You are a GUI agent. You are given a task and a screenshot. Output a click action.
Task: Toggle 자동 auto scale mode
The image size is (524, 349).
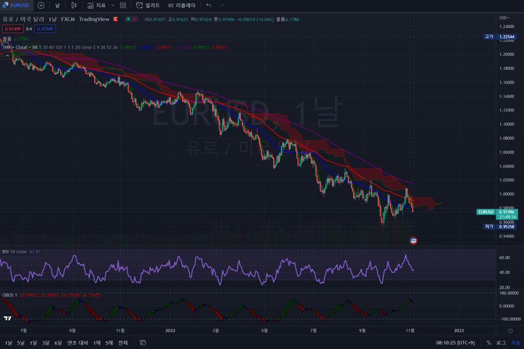pyautogui.click(x=515, y=342)
